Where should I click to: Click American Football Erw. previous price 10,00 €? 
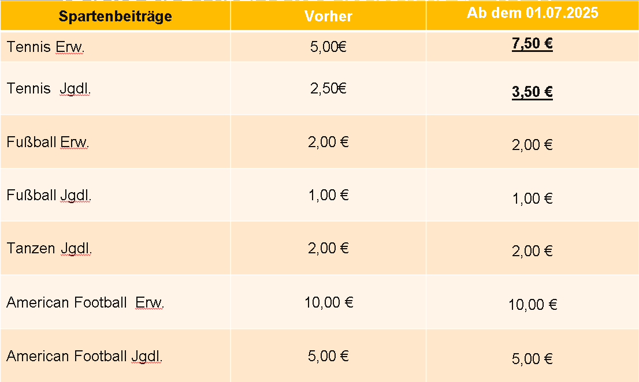328,302
